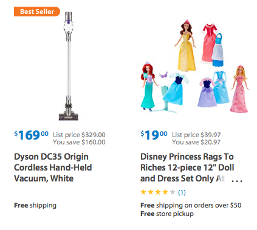Screen dimensions: 257x230
Task: Click the Free store pickup label
Action: tap(167, 214)
